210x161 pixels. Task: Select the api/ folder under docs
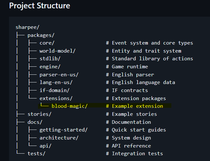pos(45,146)
